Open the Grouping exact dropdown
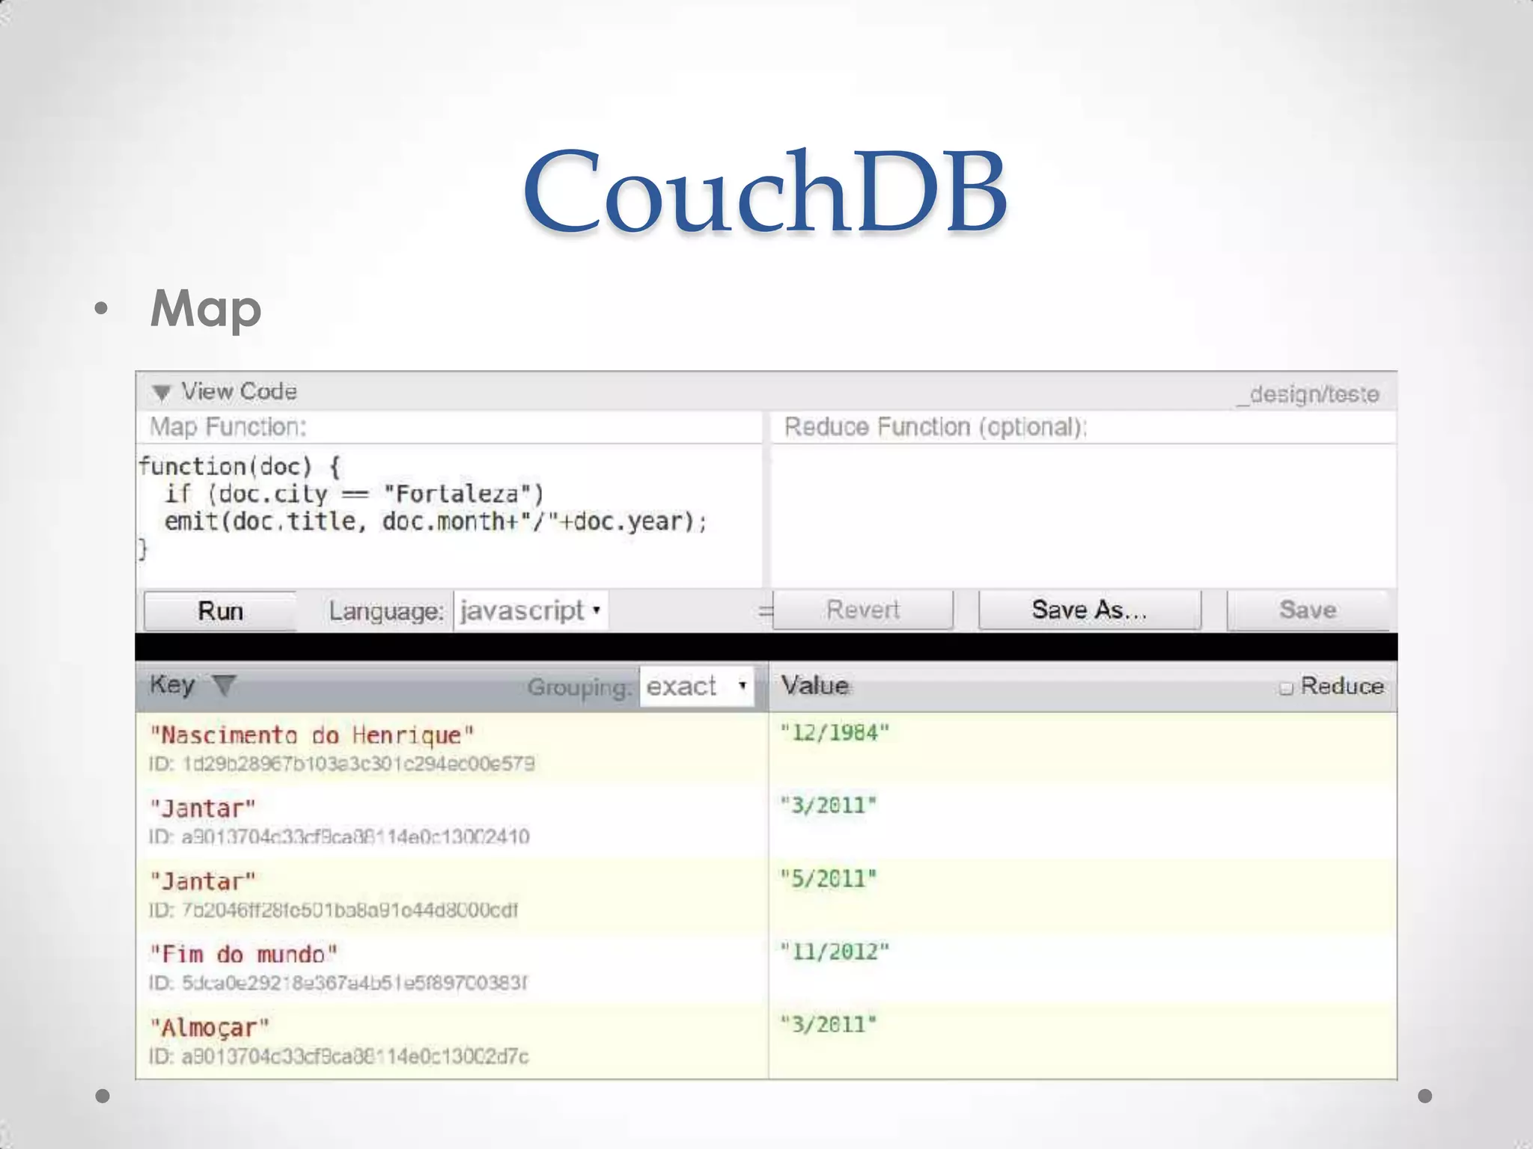 (x=697, y=686)
